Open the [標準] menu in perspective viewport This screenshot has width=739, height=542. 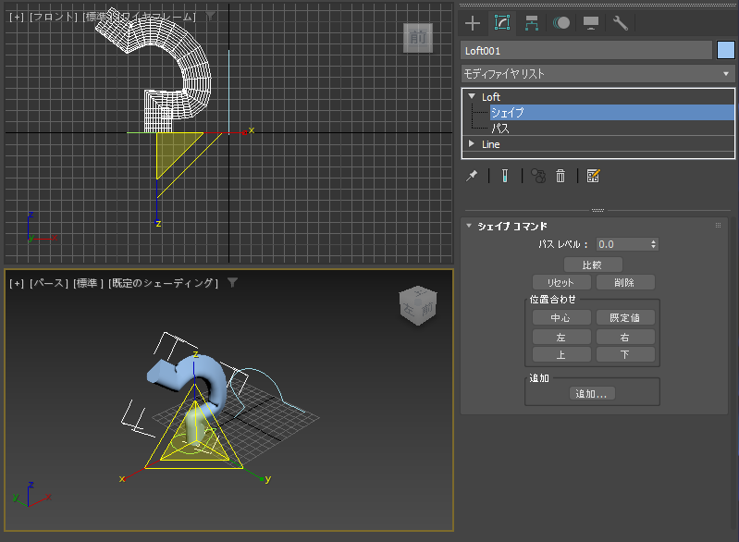pyautogui.click(x=88, y=283)
